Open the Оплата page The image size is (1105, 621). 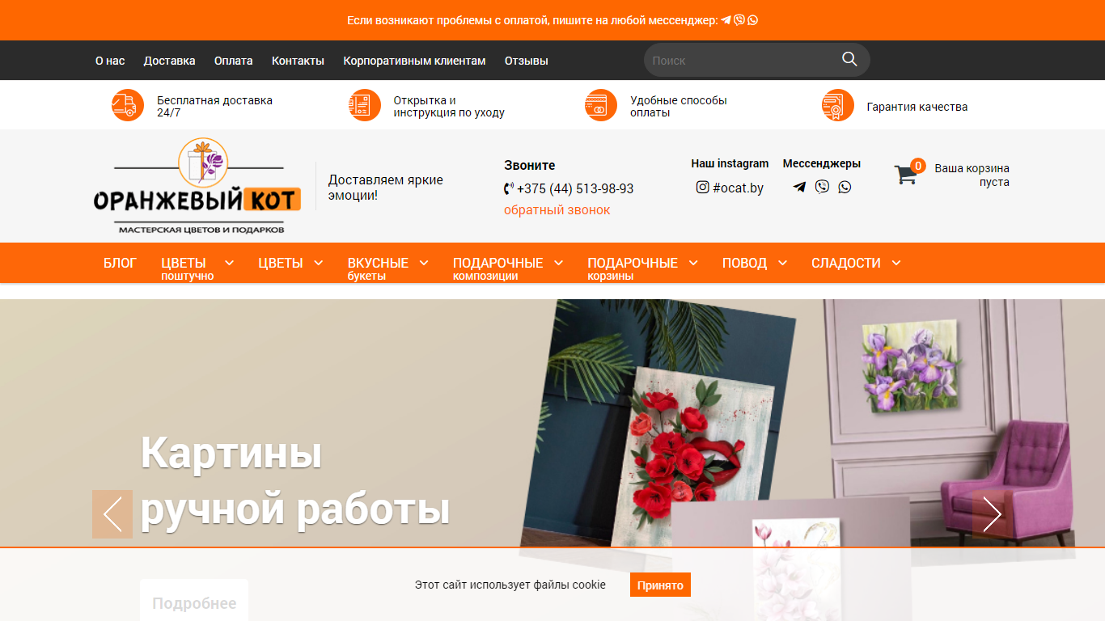point(234,61)
